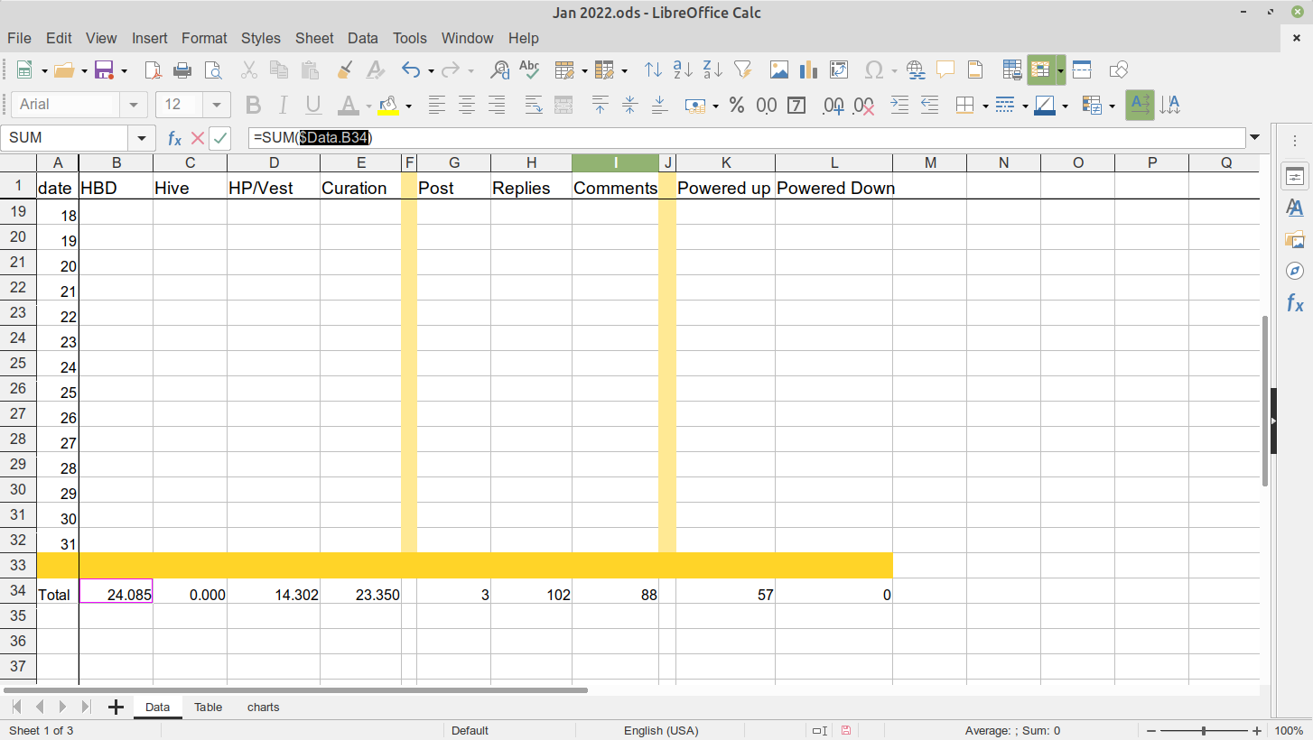Expand the formula bar arrow
The height and width of the screenshot is (740, 1313).
(1254, 138)
